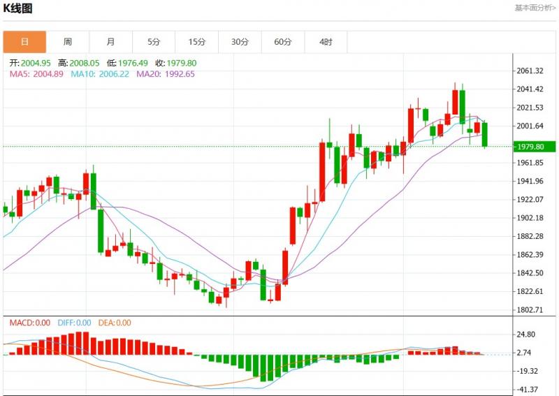
Task: Open the 月 monthly chart tab
Action: click(x=111, y=42)
